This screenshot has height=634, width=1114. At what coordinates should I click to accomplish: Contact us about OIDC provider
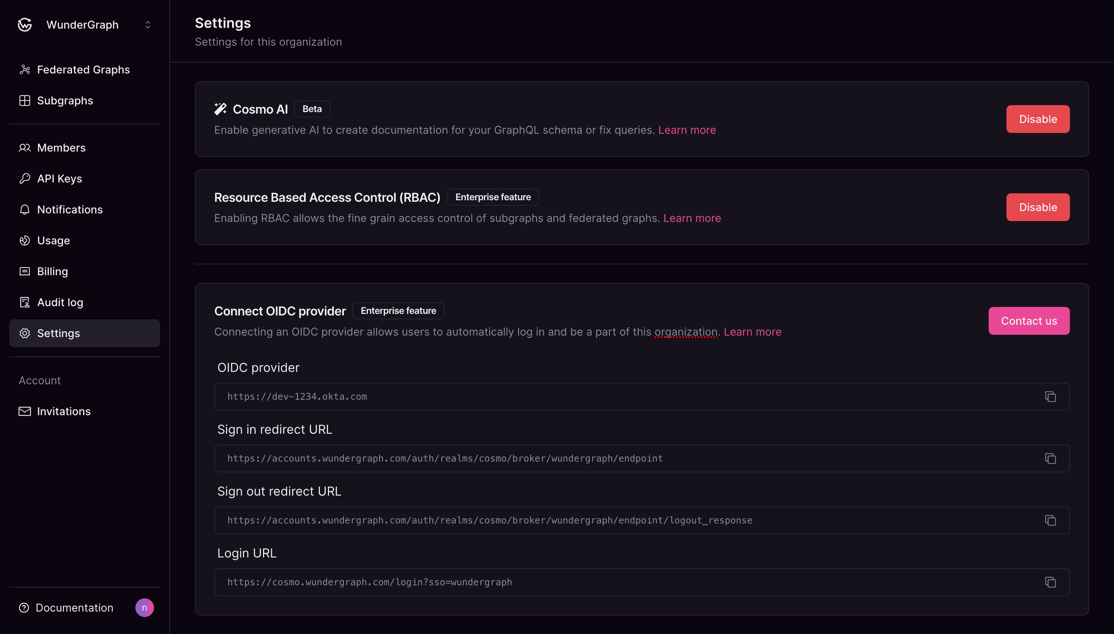(1029, 320)
